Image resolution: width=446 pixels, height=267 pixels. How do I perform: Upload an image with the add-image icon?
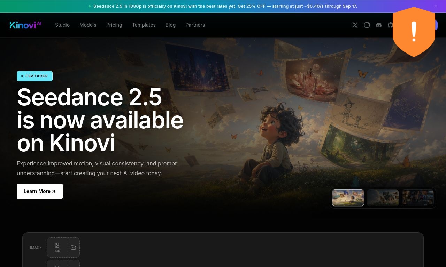[57, 248]
